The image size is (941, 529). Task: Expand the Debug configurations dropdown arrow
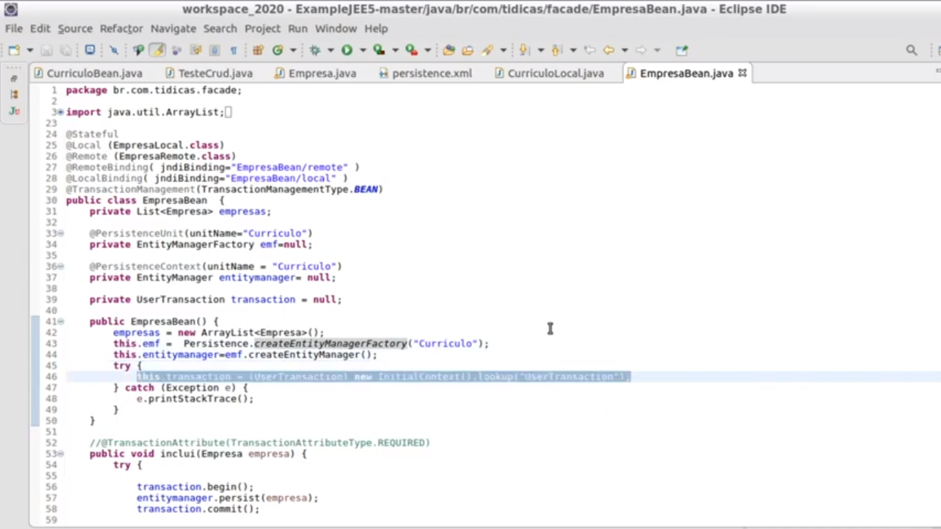click(x=331, y=50)
